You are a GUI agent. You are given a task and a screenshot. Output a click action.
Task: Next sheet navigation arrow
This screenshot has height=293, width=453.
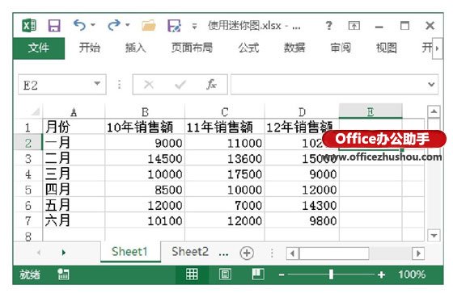click(x=64, y=253)
